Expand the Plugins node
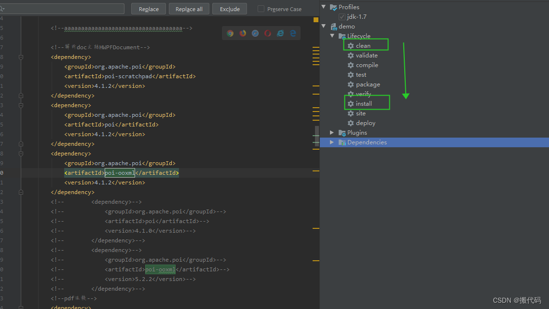Viewport: 549px width, 309px height. [x=331, y=132]
